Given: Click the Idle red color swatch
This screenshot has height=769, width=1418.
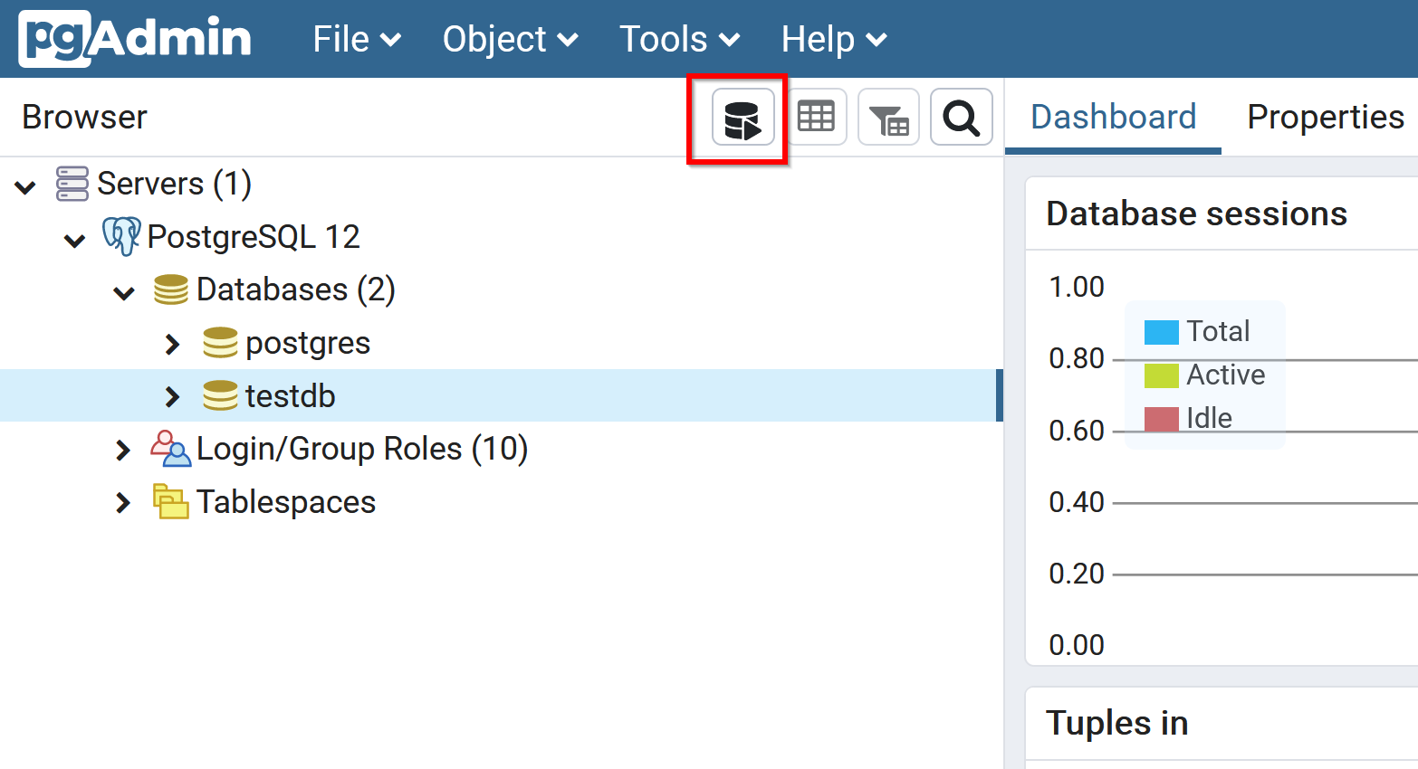Looking at the screenshot, I should 1161,419.
